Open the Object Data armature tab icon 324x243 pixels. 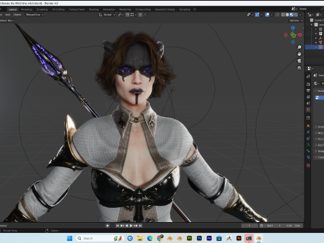[308, 144]
